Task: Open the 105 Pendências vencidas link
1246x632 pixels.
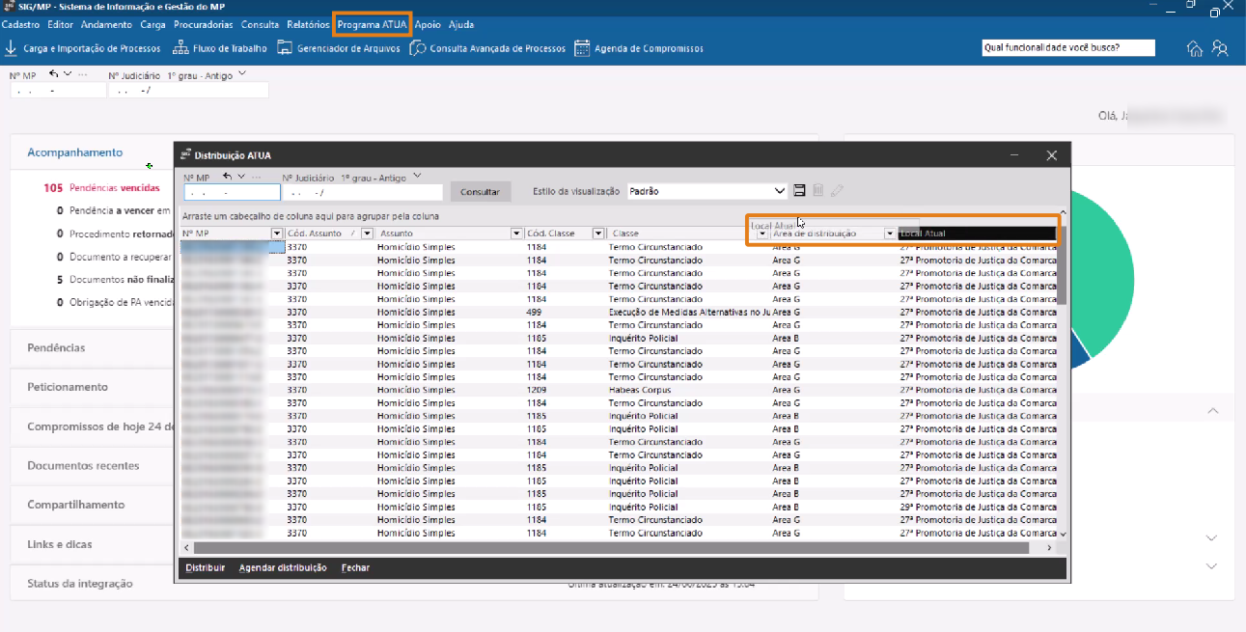Action: [101, 188]
